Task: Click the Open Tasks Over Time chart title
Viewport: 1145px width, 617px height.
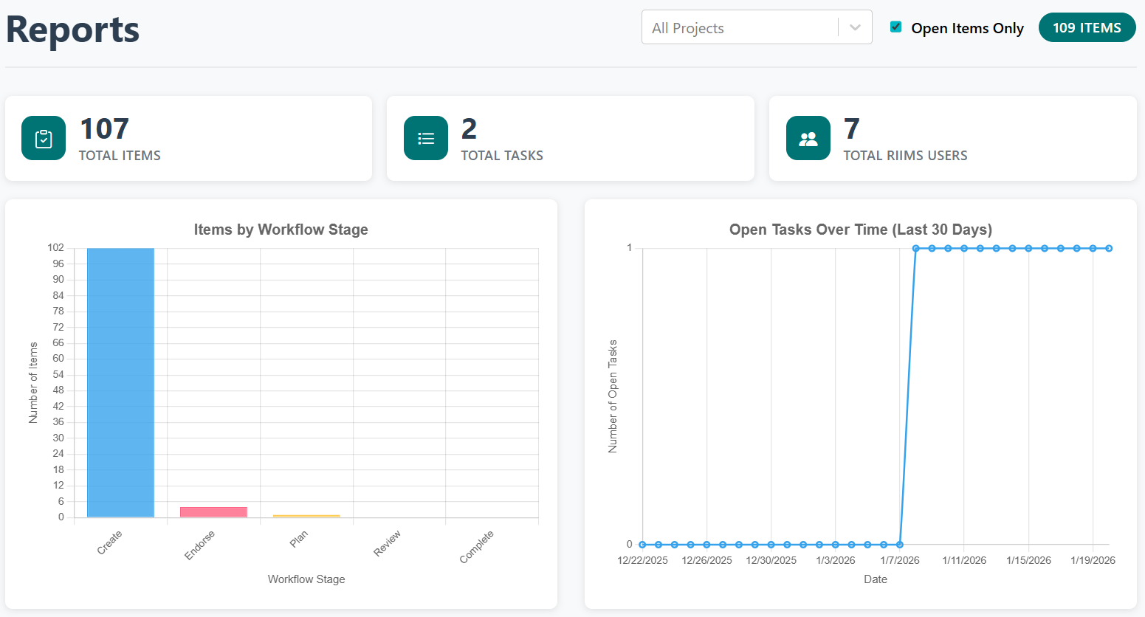Action: point(861,230)
